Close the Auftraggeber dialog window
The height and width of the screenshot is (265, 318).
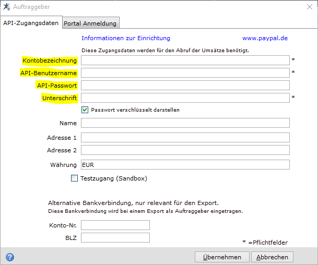tap(310, 7)
